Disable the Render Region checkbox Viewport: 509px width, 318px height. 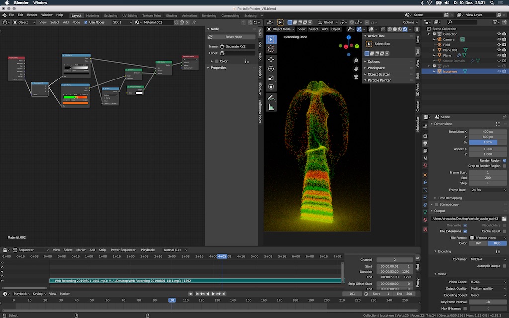coord(504,160)
